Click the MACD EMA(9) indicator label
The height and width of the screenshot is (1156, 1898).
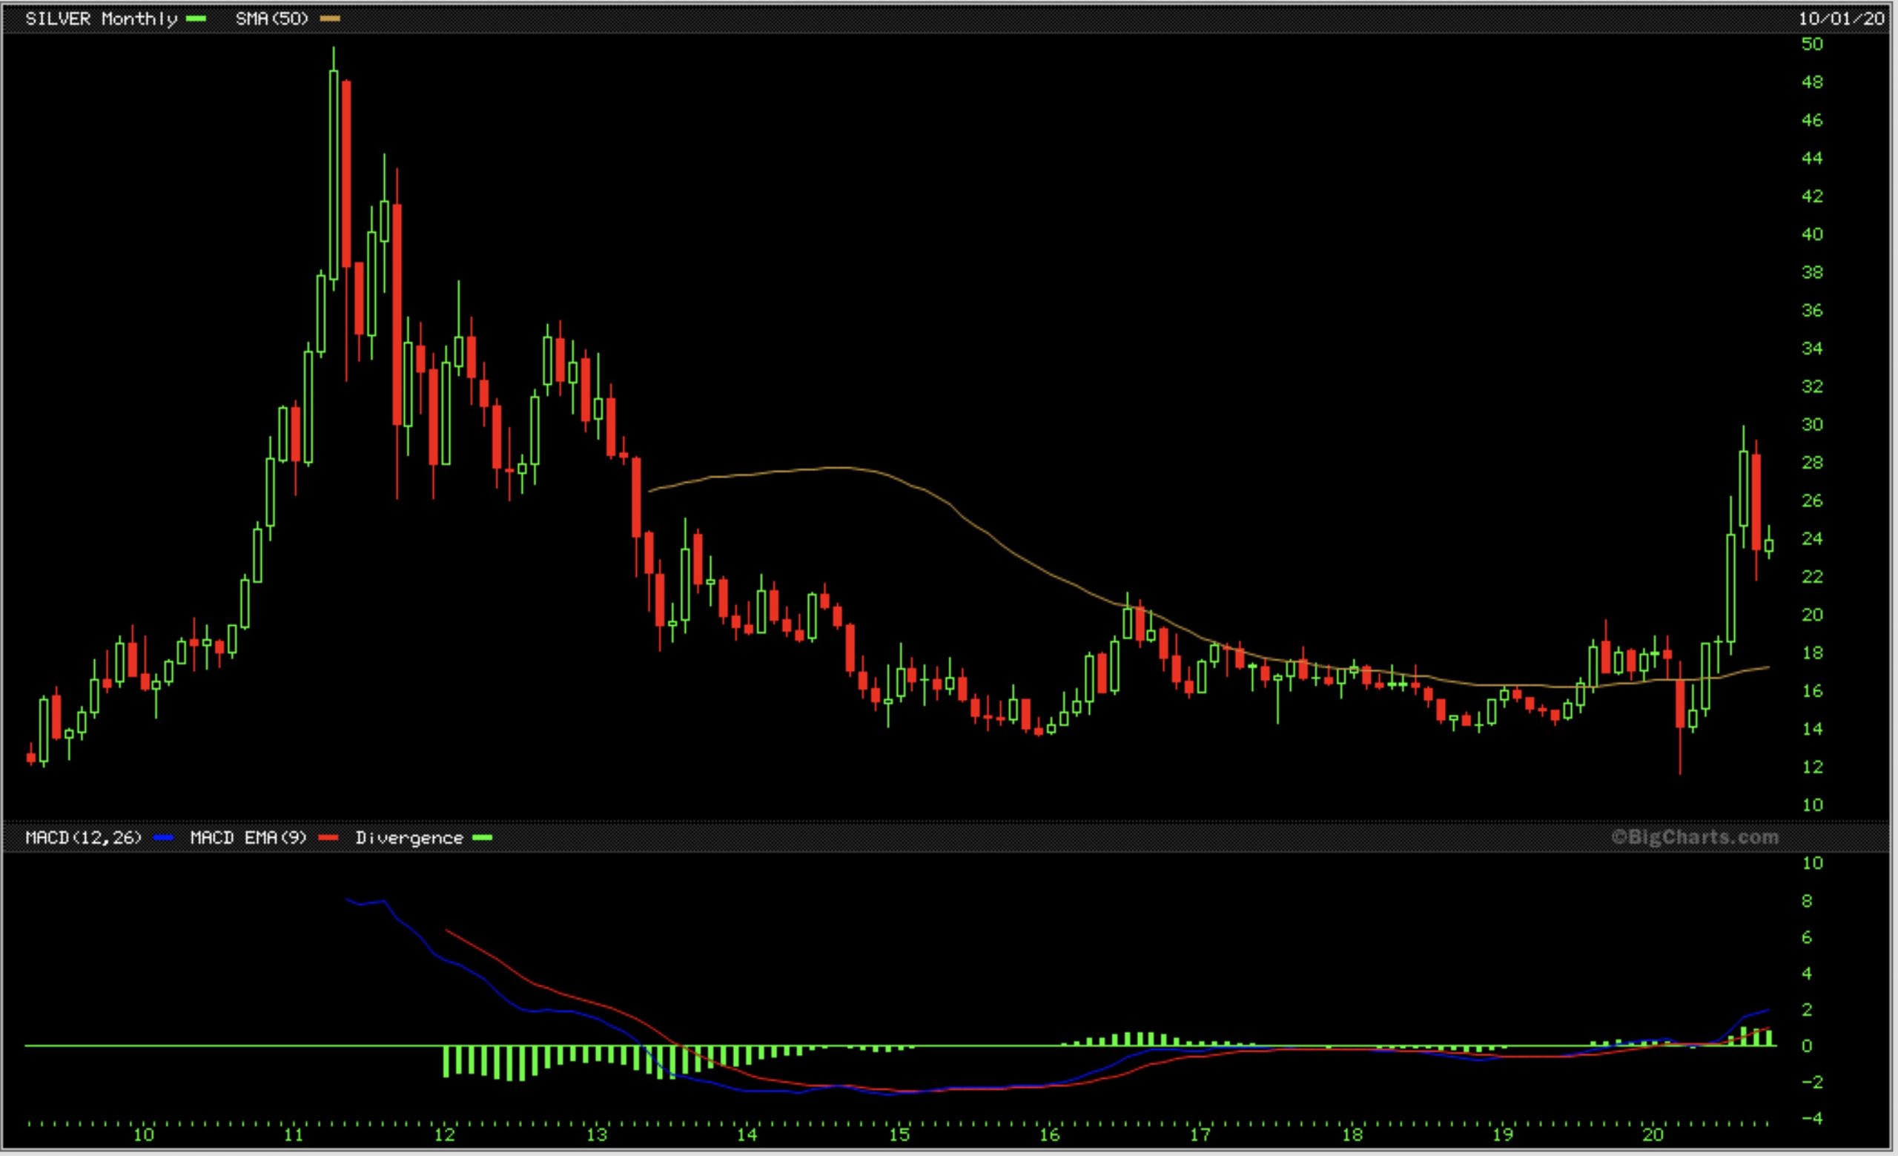(248, 838)
